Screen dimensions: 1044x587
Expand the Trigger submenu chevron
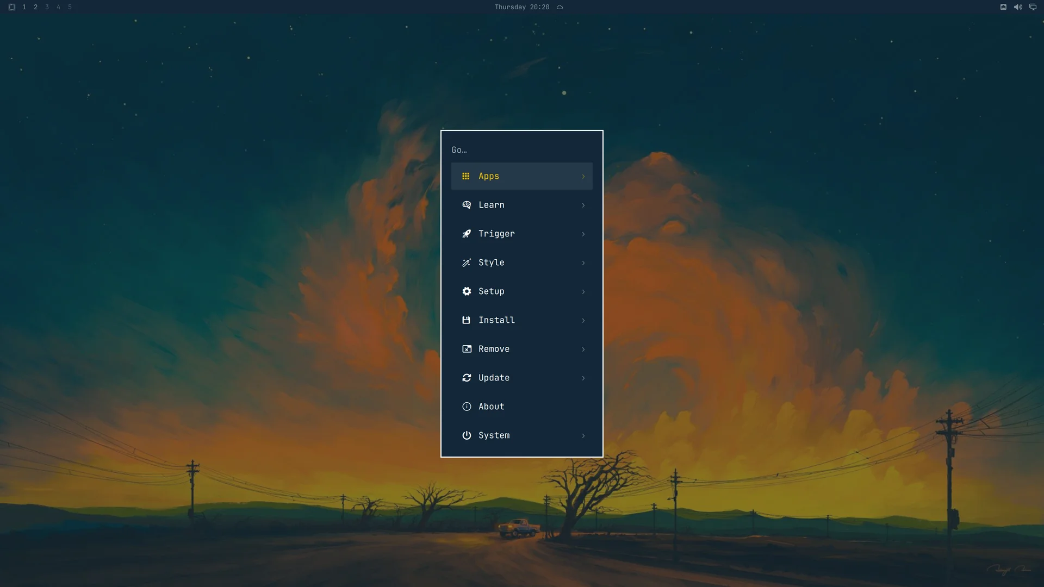click(583, 234)
